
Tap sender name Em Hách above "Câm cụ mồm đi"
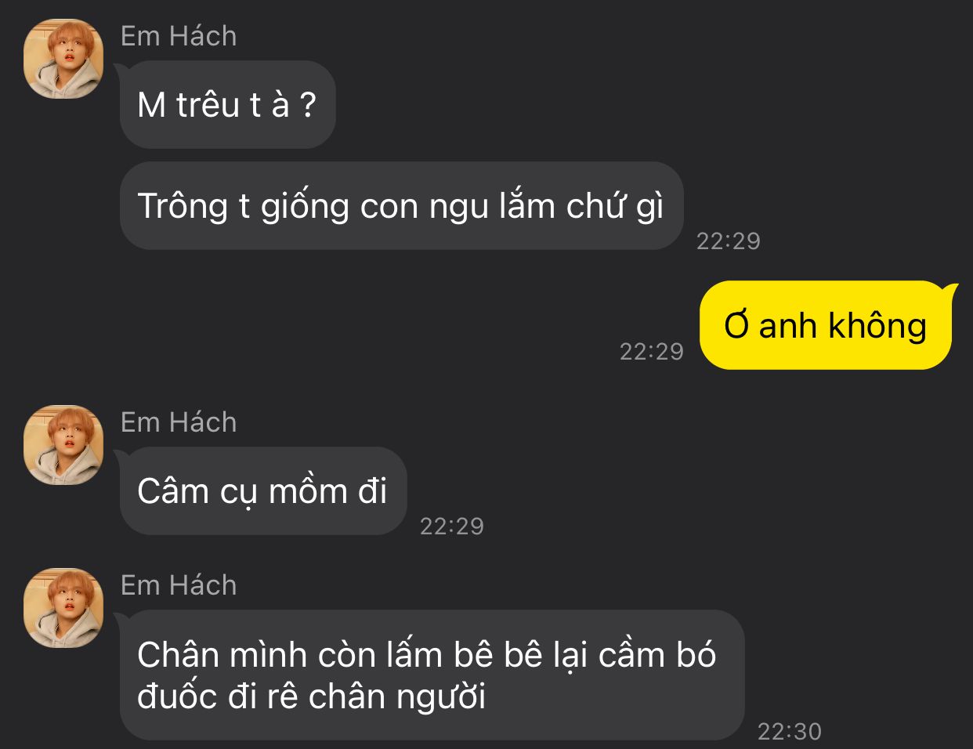tap(179, 422)
